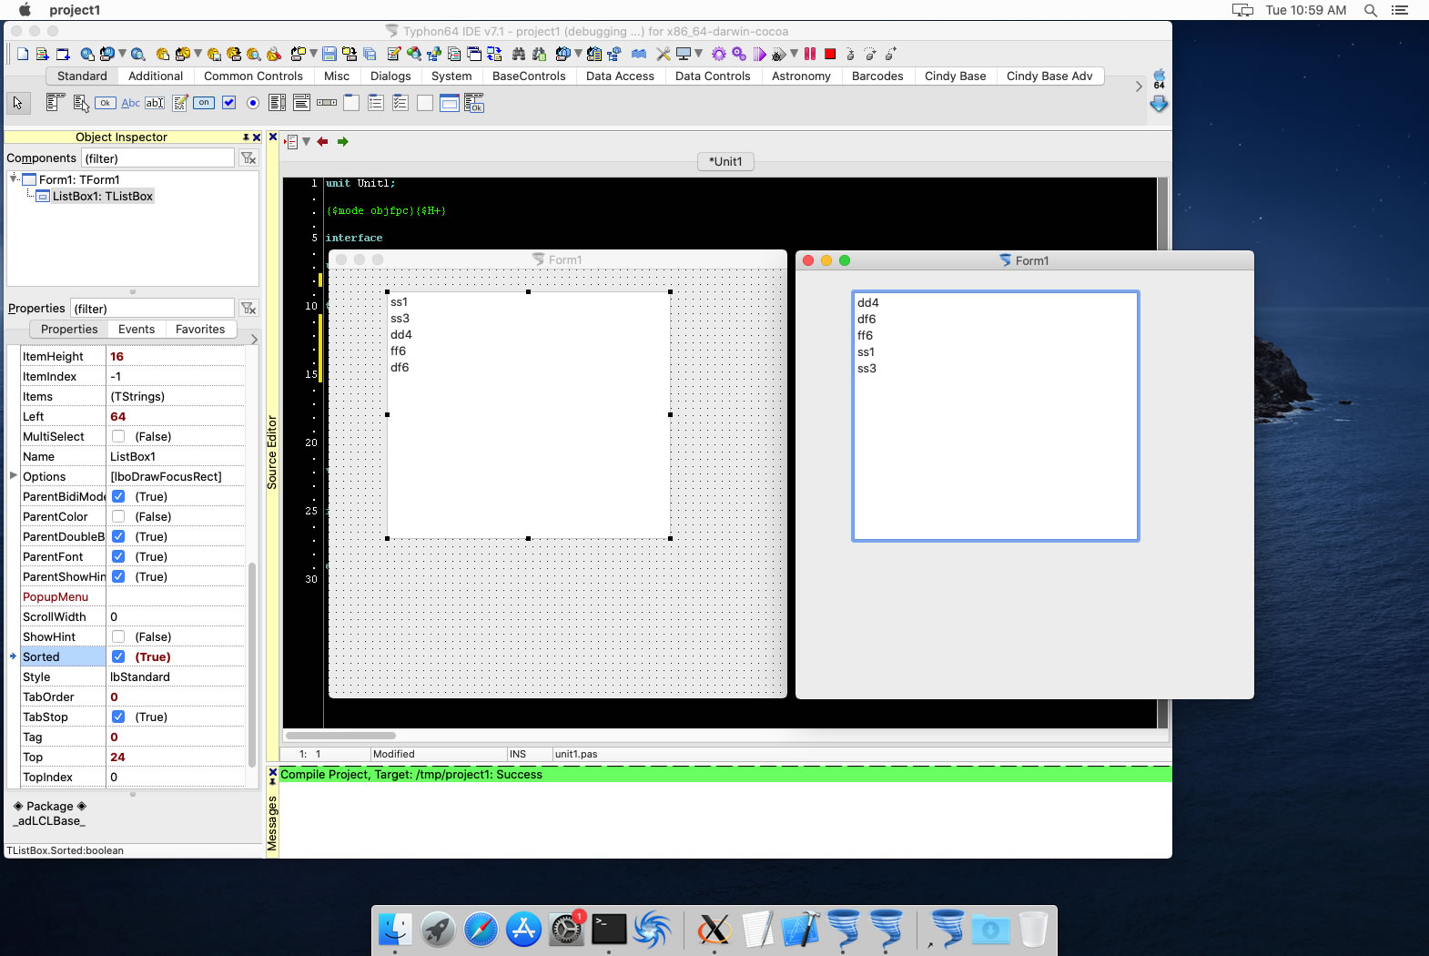Click the Step Into debugger icon

click(x=850, y=54)
